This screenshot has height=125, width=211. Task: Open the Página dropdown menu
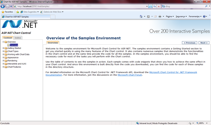(170, 16)
